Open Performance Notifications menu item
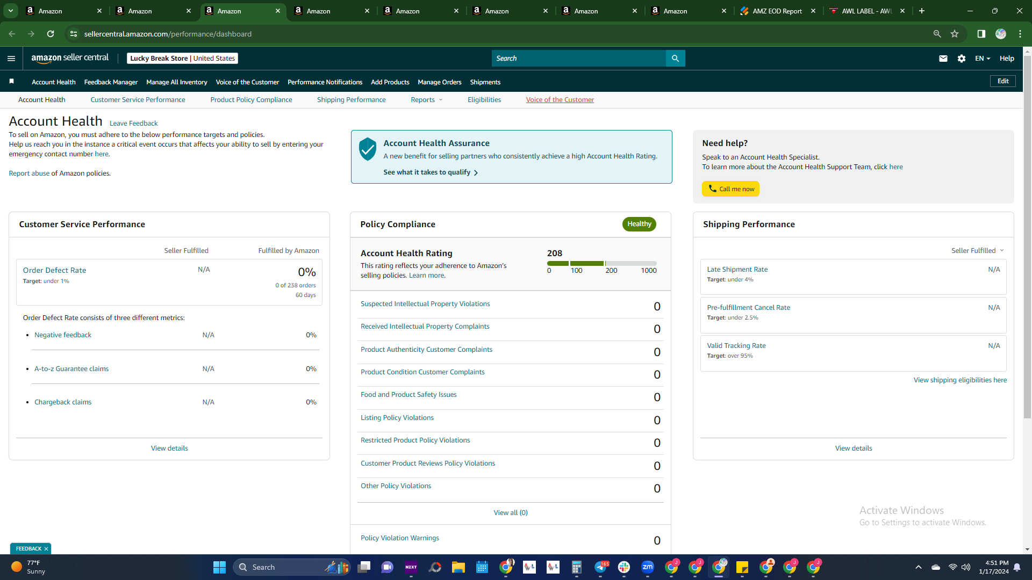1032x580 pixels. click(325, 82)
